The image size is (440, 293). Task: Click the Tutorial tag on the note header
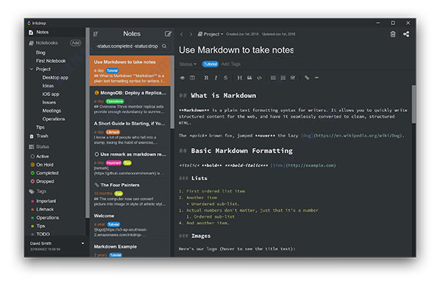[x=210, y=64]
